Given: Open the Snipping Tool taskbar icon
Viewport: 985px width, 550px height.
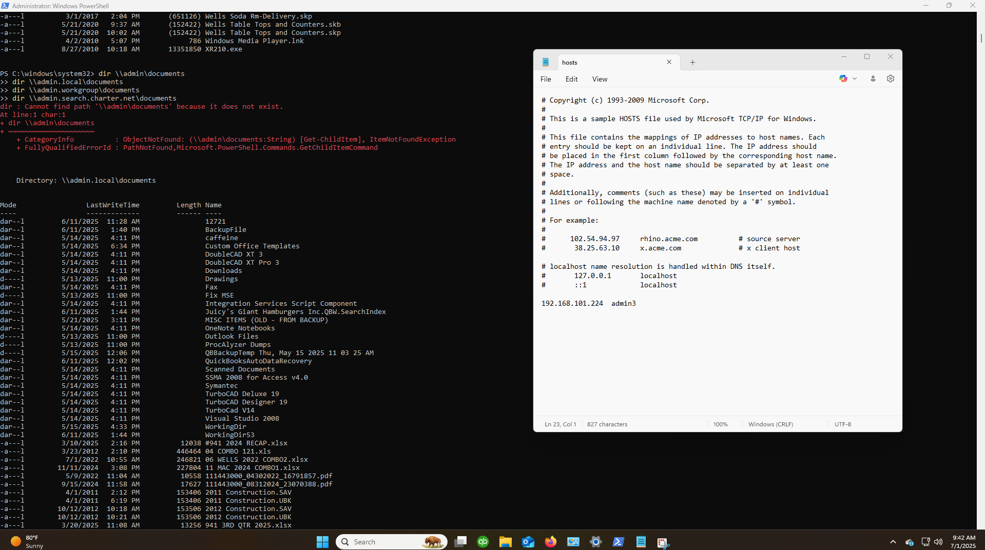Looking at the screenshot, I should (x=663, y=542).
